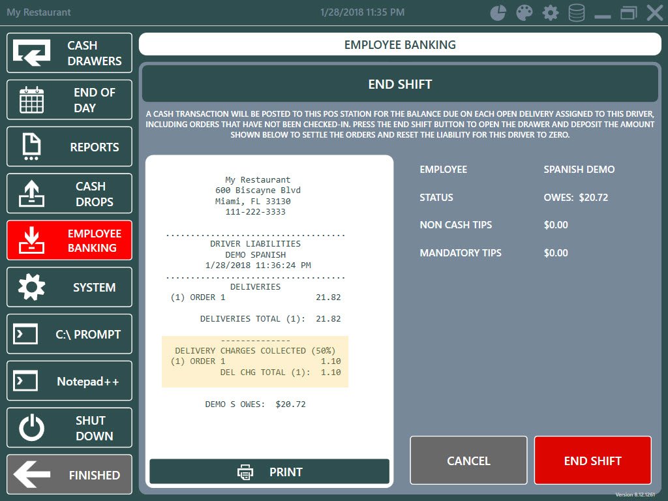Go to Cash Drops
This screenshot has height=501, width=668.
69,194
